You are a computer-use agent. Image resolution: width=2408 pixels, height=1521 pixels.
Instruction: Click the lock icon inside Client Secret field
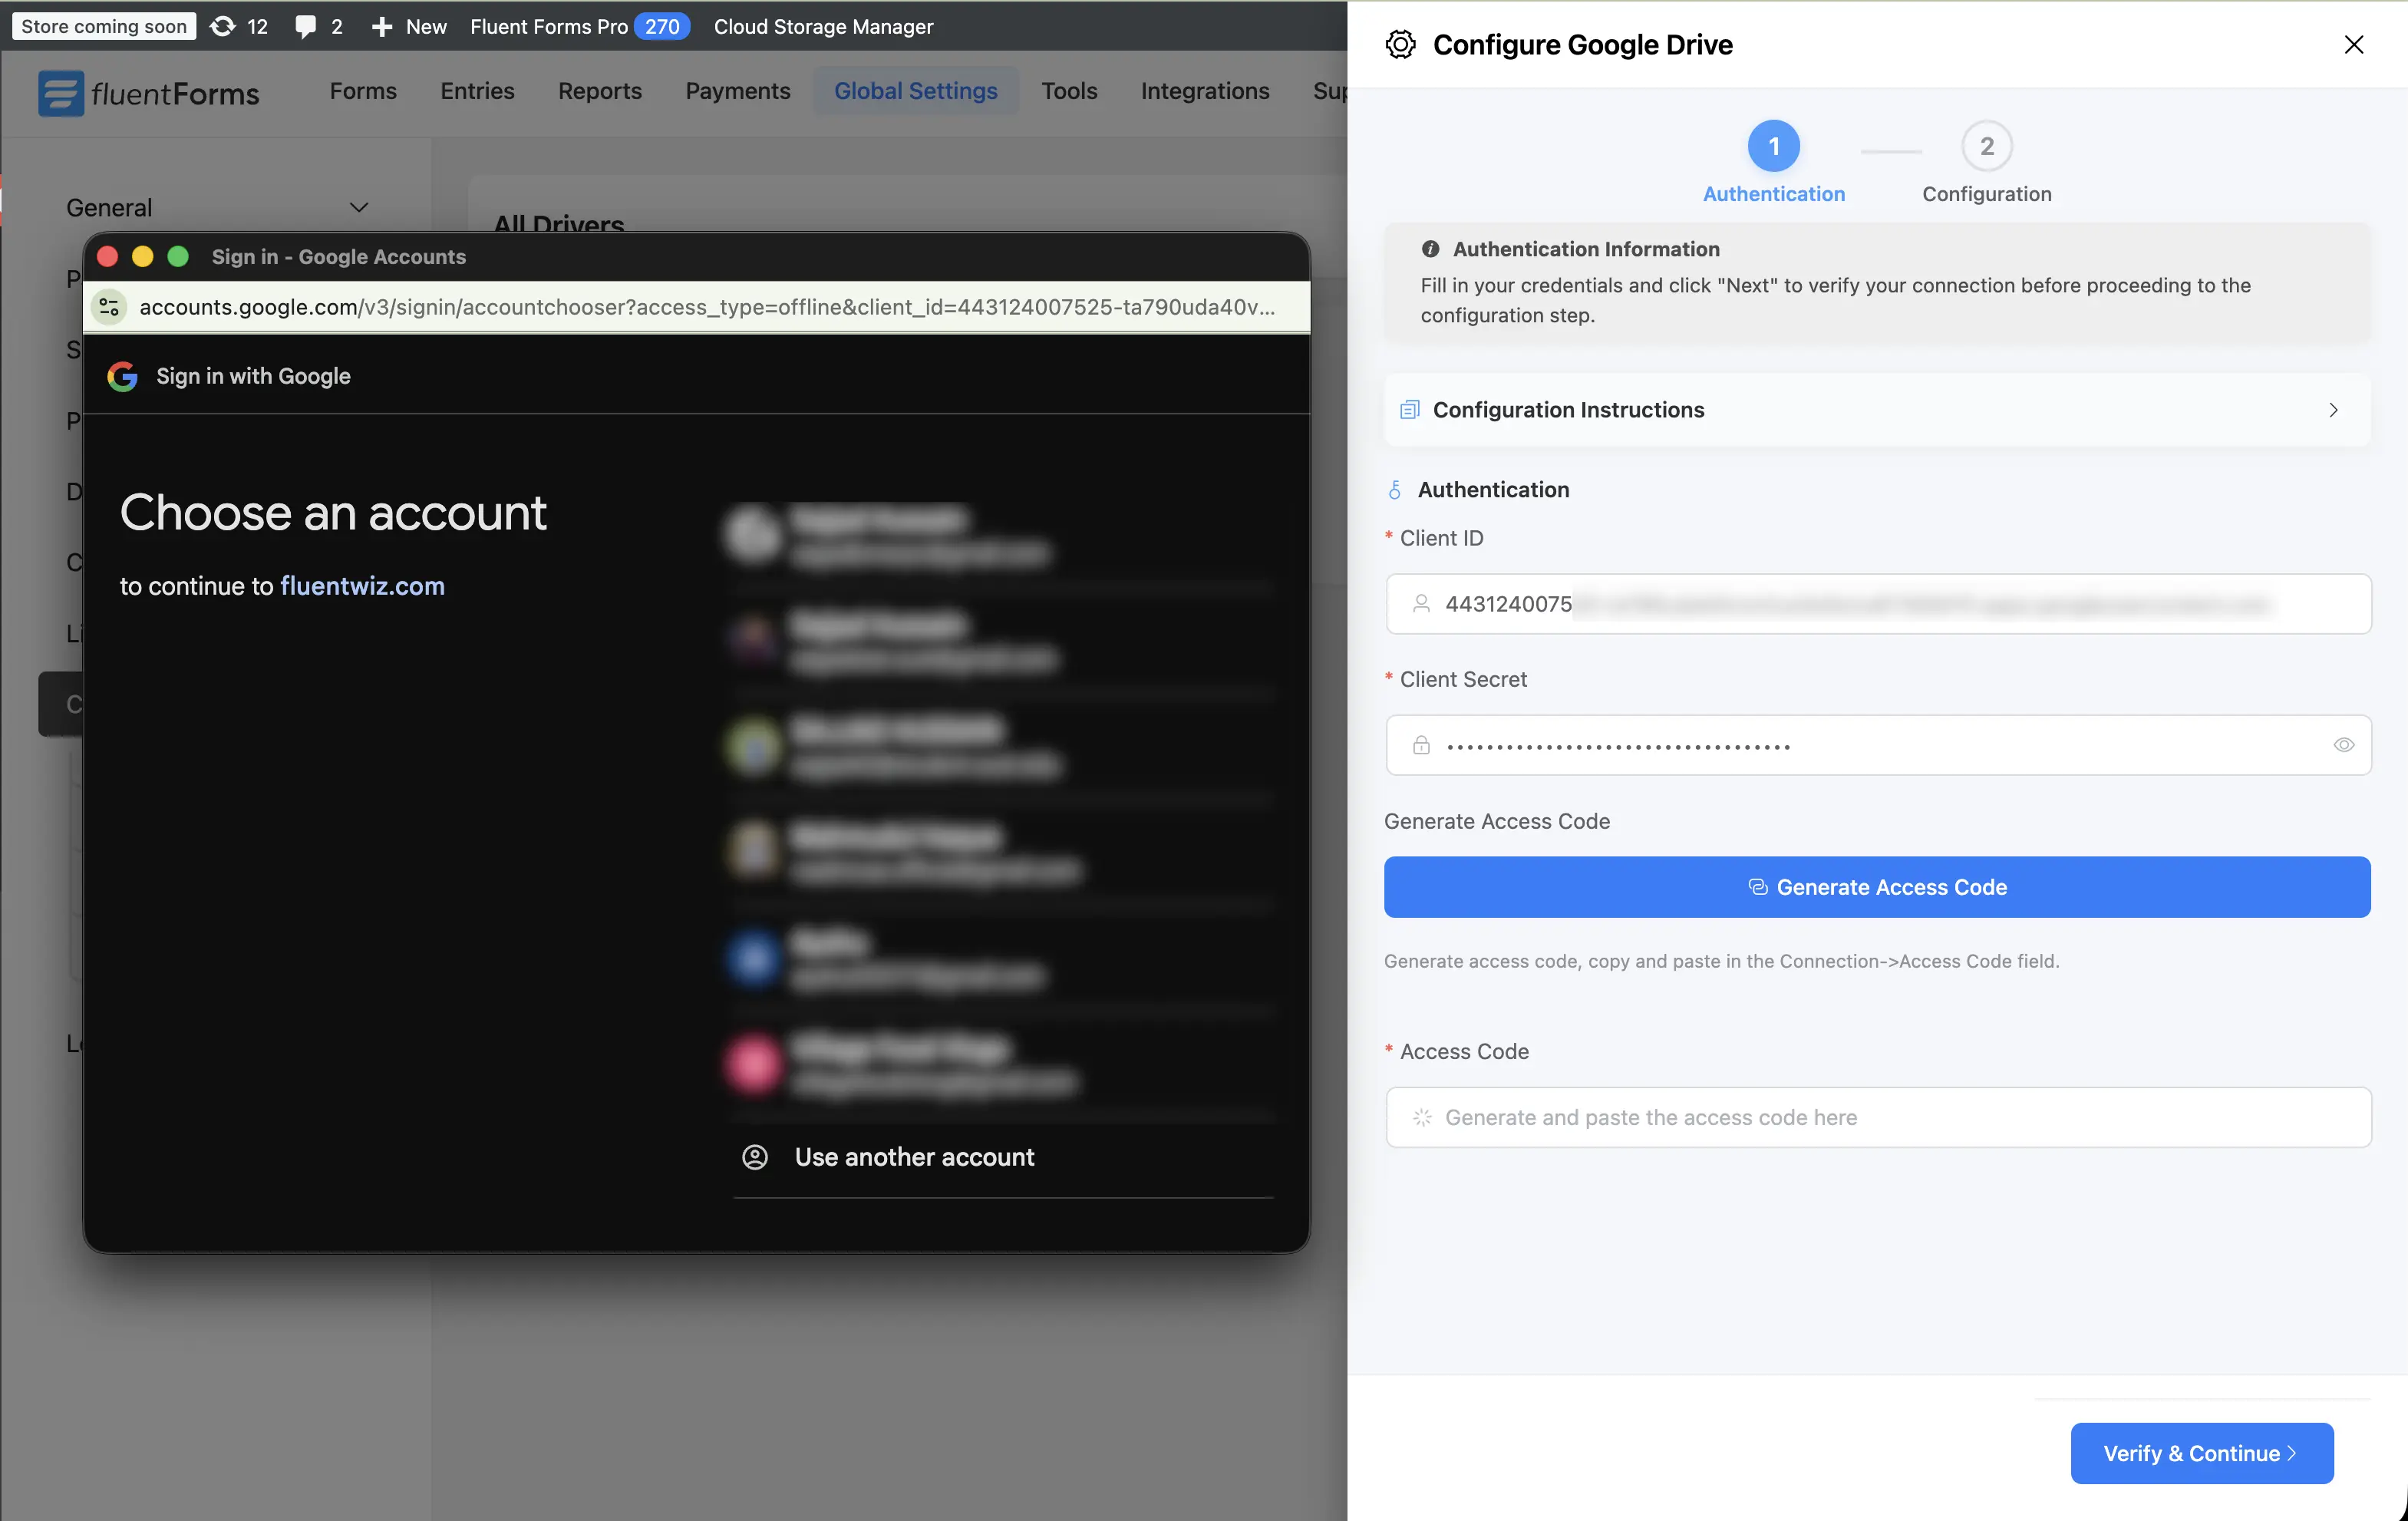click(x=1421, y=745)
